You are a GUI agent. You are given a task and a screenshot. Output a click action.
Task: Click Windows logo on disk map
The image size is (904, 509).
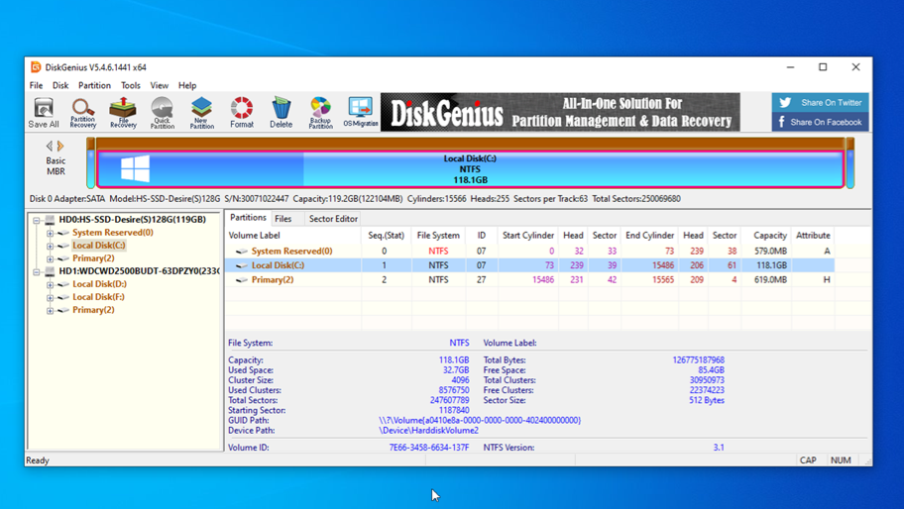click(136, 168)
